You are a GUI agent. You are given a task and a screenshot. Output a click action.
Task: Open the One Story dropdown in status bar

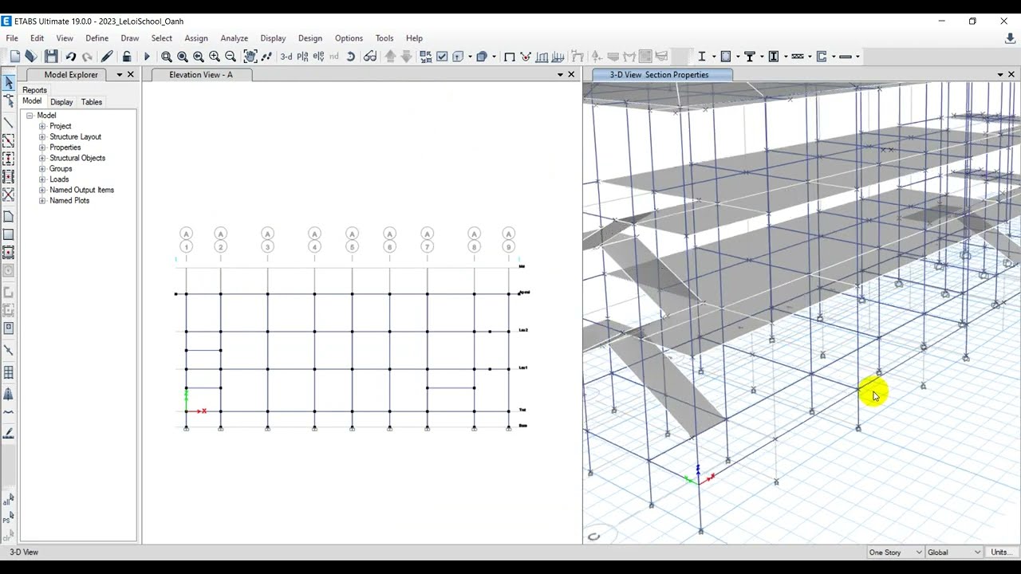coord(895,552)
